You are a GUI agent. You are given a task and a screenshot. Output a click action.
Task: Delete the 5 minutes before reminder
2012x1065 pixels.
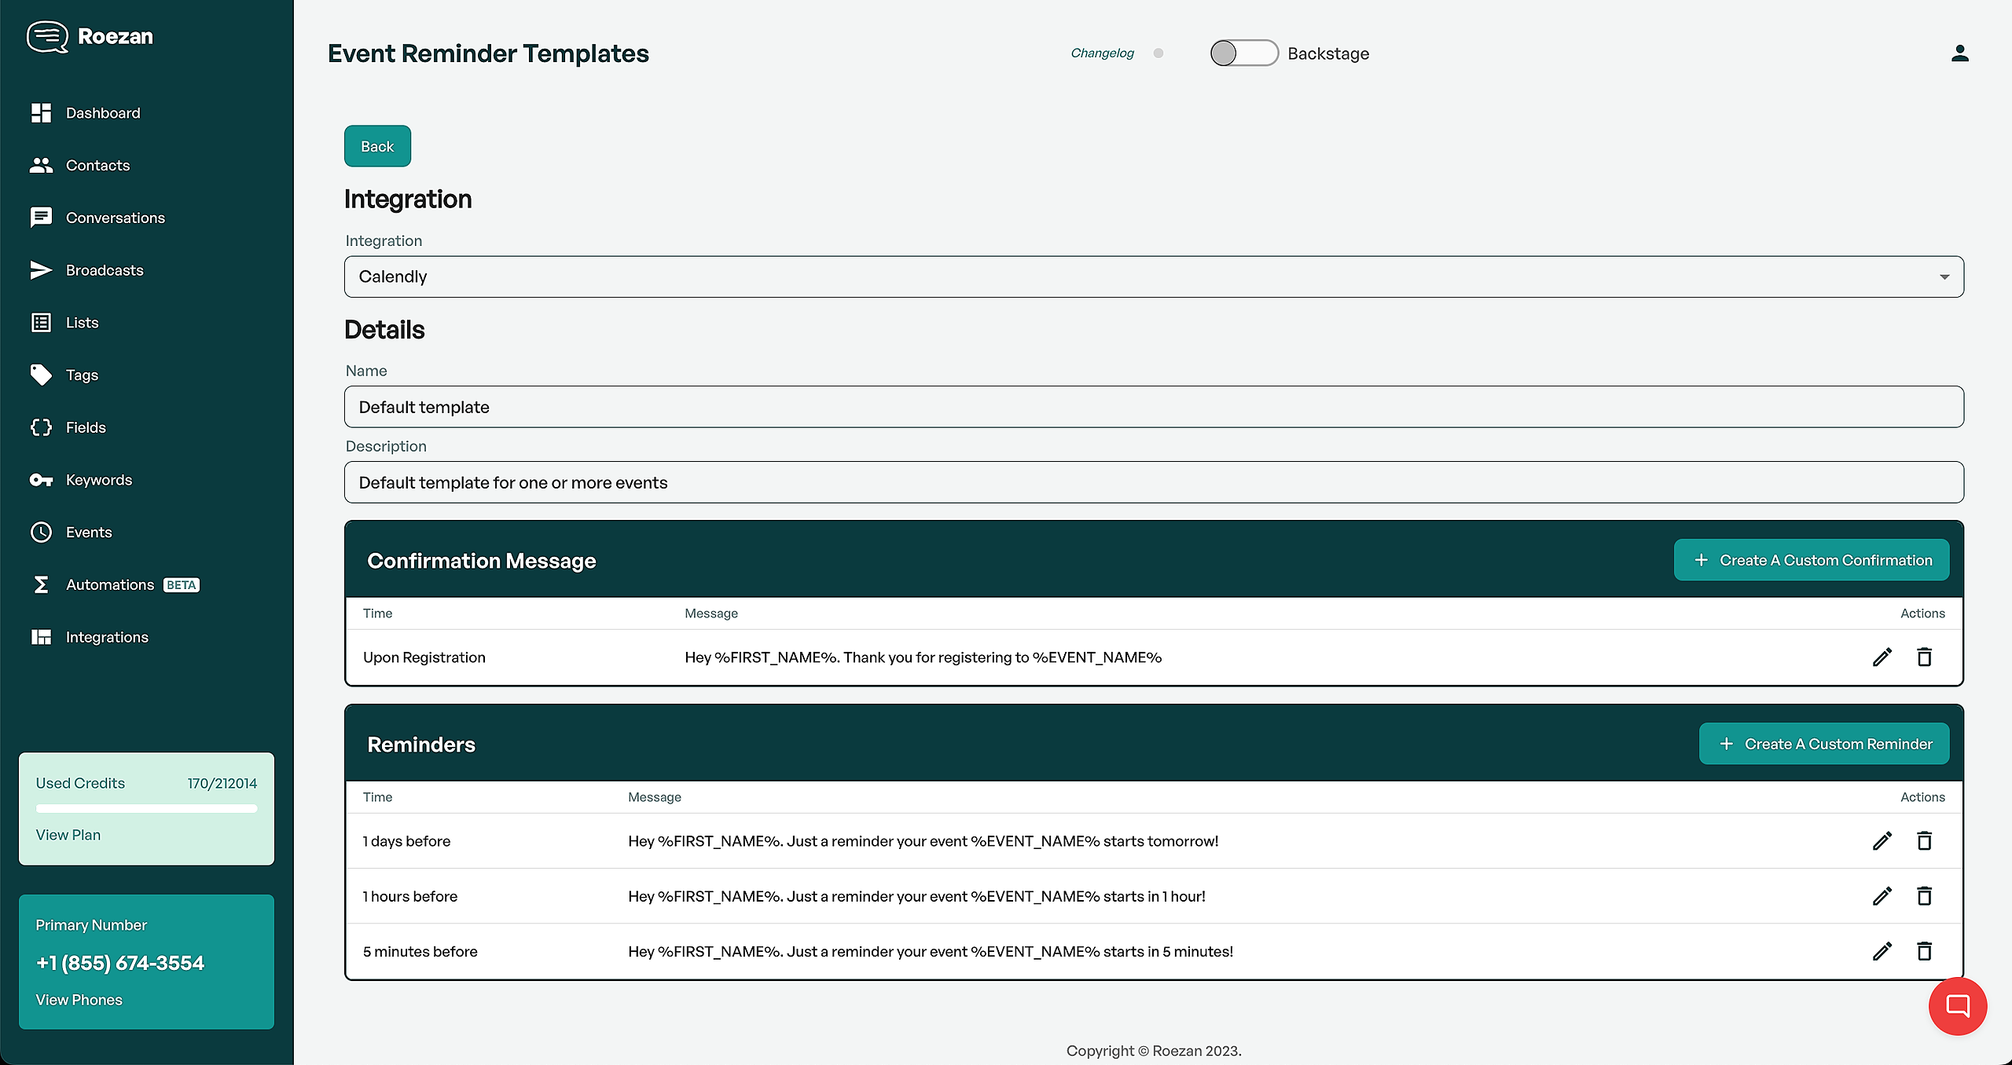(1924, 951)
